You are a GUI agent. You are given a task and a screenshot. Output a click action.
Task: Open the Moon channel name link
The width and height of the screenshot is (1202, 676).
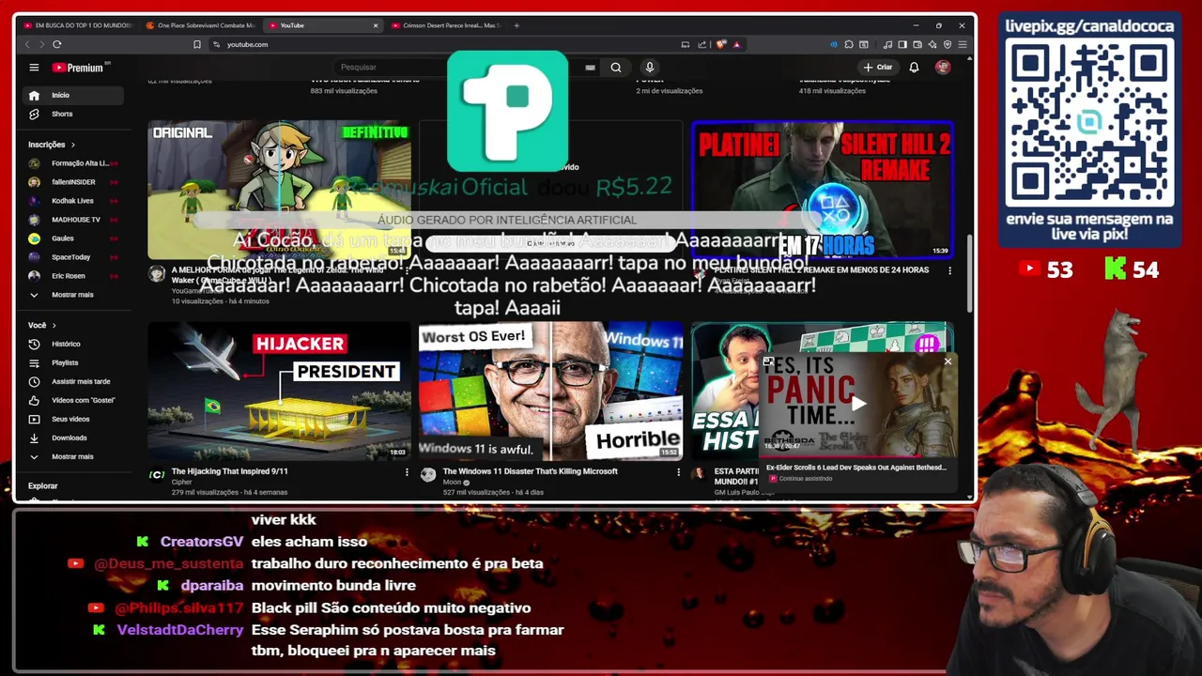click(x=452, y=483)
